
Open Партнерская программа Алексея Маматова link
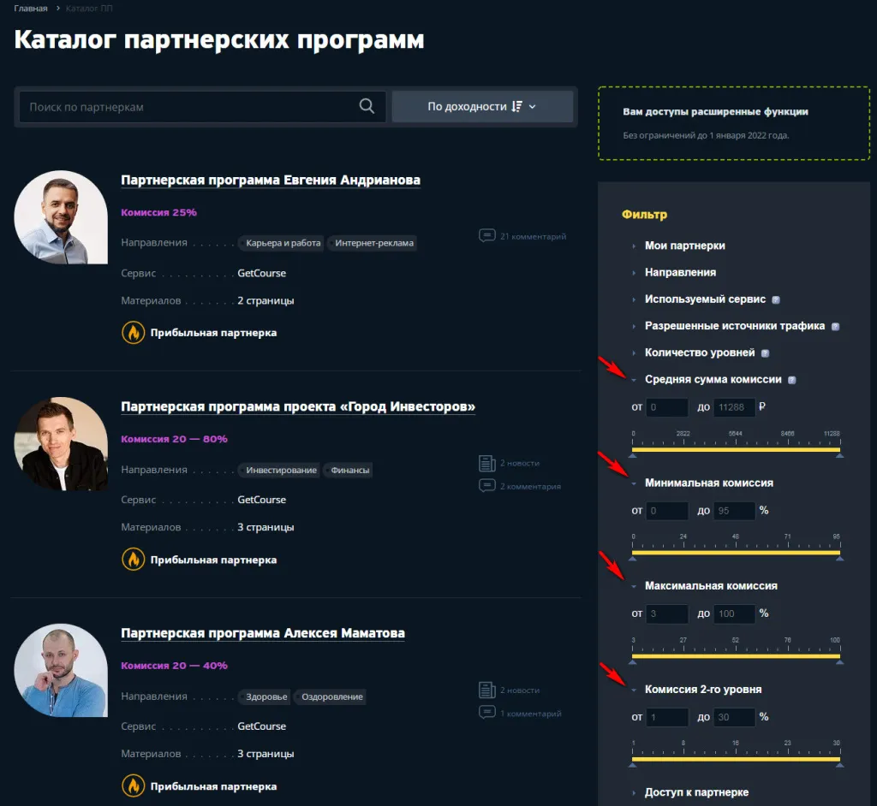point(263,633)
